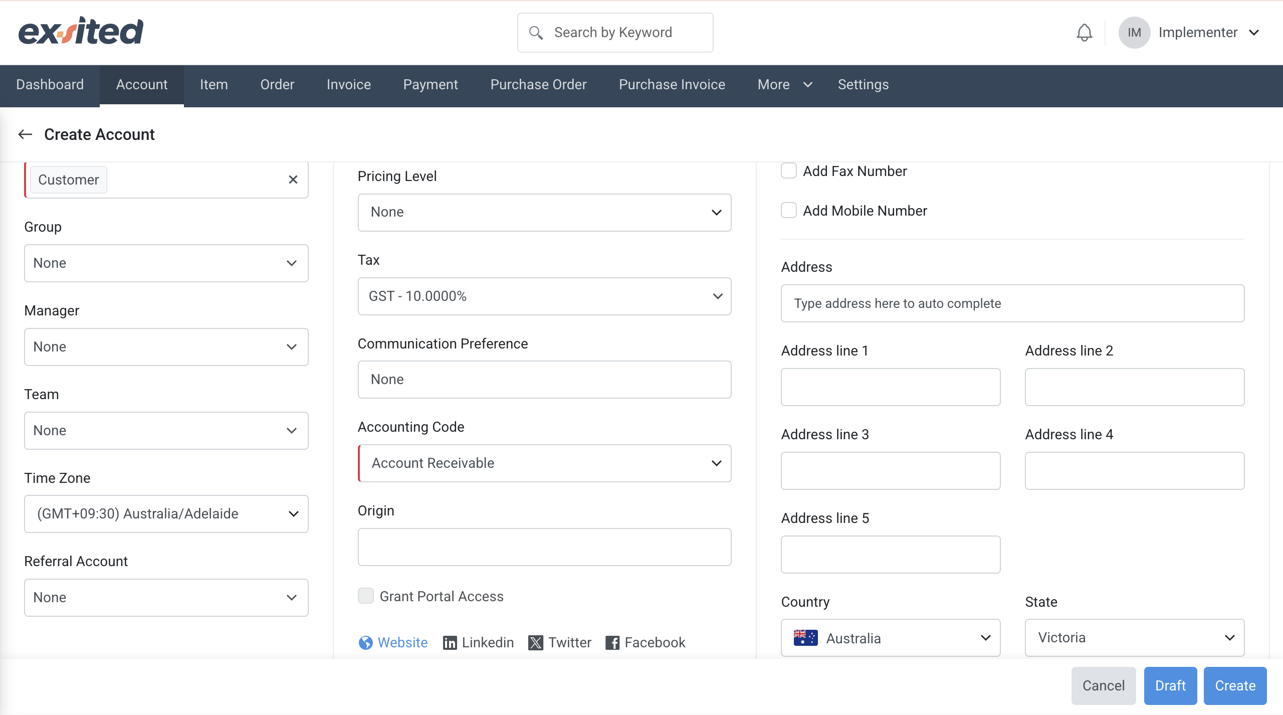Click the Twitter link text
This screenshot has width=1283, height=715.
point(570,642)
